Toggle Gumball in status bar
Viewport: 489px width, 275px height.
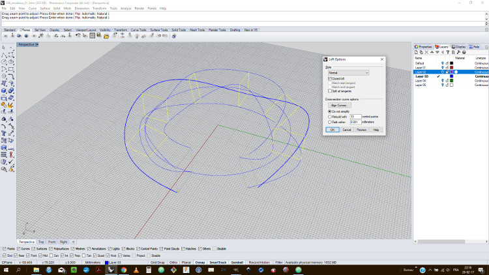(x=237, y=263)
